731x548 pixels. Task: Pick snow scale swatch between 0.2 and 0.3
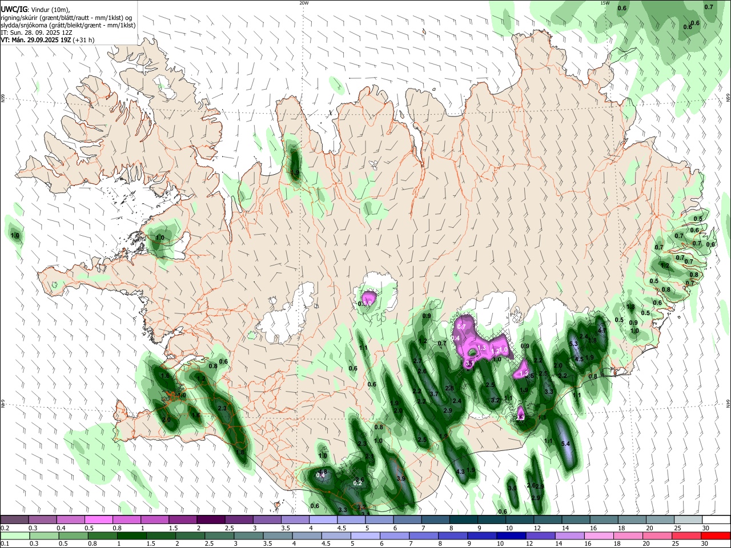point(14,520)
